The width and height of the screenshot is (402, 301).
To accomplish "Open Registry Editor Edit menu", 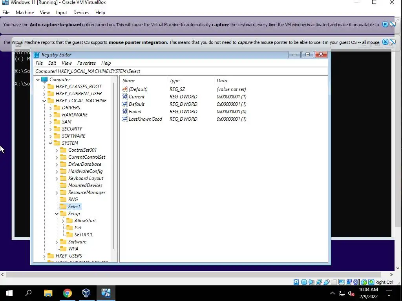I will click(52, 63).
